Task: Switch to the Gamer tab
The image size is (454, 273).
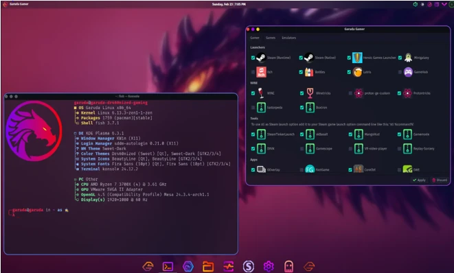Action: 255,38
